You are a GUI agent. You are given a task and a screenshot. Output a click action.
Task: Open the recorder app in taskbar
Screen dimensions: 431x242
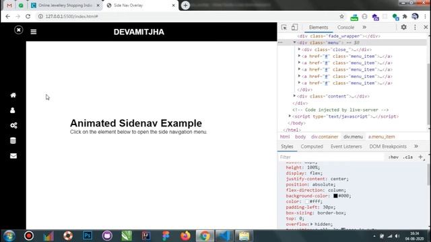(x=28, y=236)
